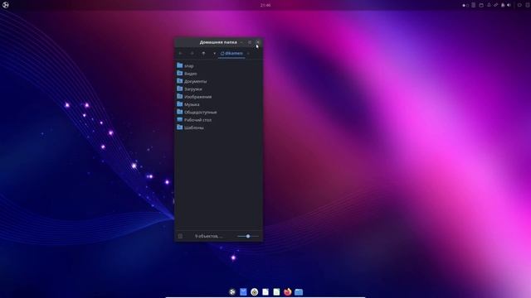The width and height of the screenshot is (531, 298).
Task: Toggle the sidebar icon in status bar
Action: coord(180,236)
